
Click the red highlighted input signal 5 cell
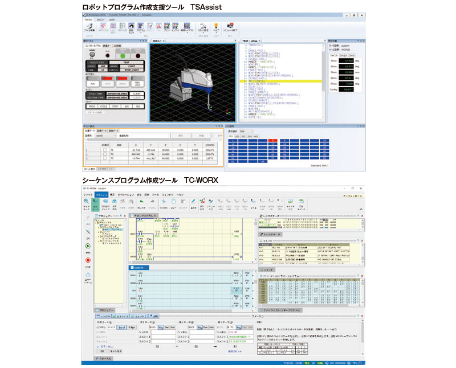click(x=272, y=140)
